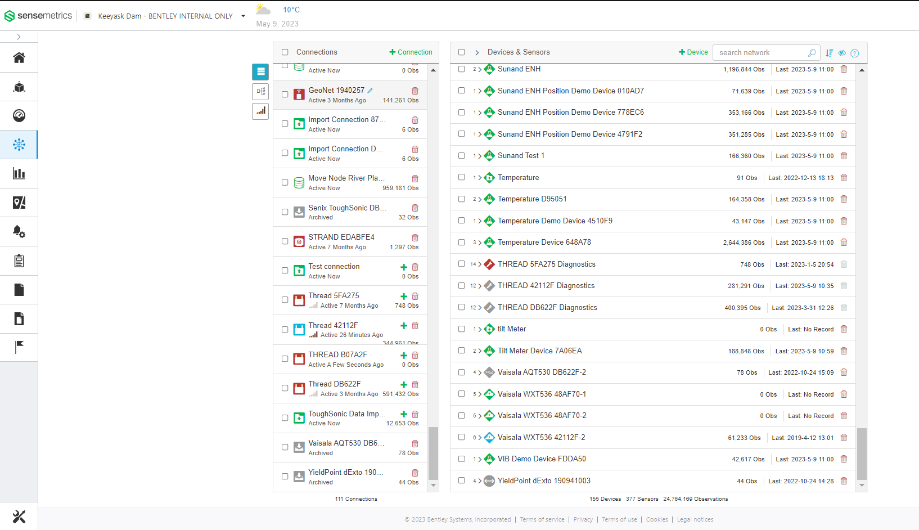Image resolution: width=919 pixels, height=530 pixels.
Task: Open the alerts bell-gear sidebar icon
Action: [19, 232]
